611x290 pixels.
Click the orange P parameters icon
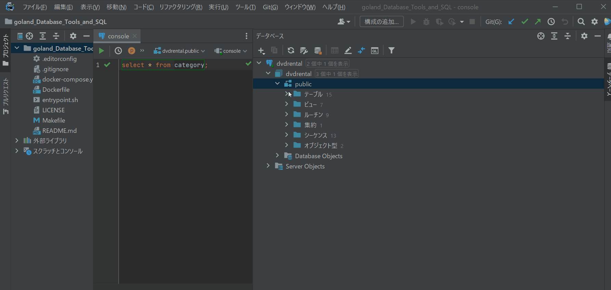[132, 51]
